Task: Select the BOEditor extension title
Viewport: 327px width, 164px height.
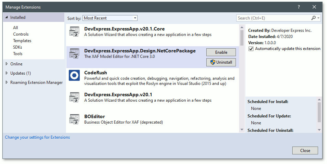Action: coord(95,116)
